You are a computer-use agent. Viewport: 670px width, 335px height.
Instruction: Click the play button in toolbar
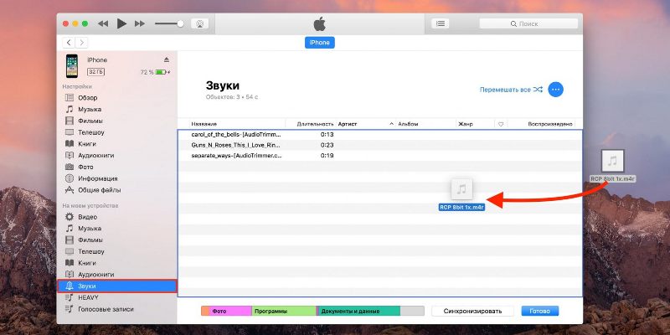tap(121, 24)
